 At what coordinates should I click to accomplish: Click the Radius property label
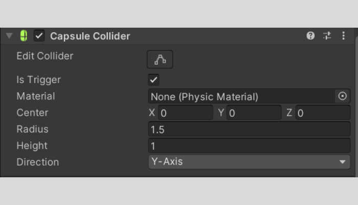(32, 129)
